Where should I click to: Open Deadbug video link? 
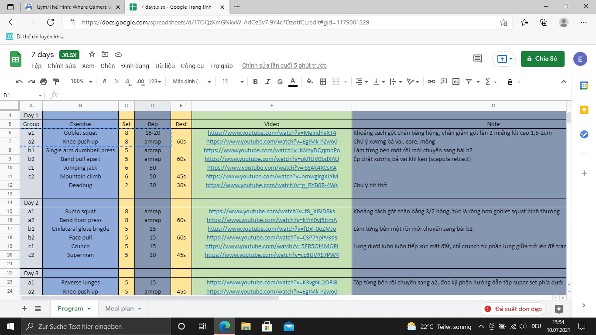[x=271, y=185]
